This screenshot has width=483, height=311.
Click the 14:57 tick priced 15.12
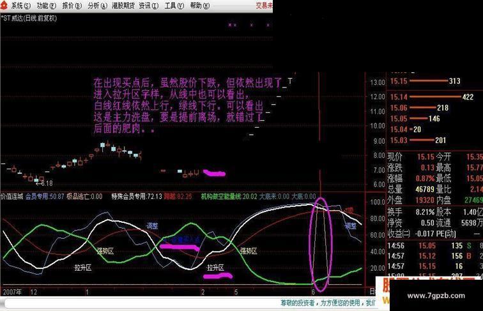tap(435, 256)
